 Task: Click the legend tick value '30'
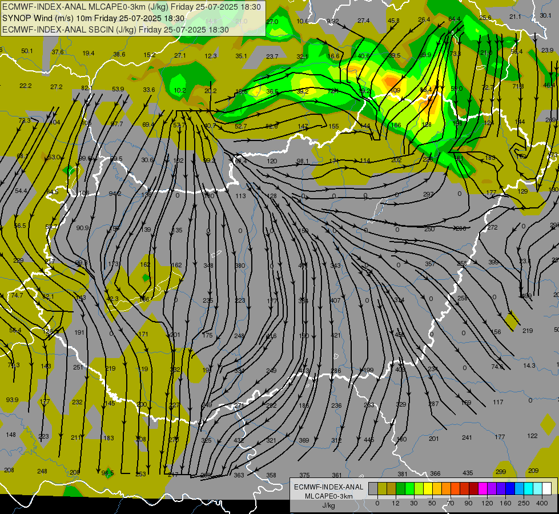(x=414, y=503)
